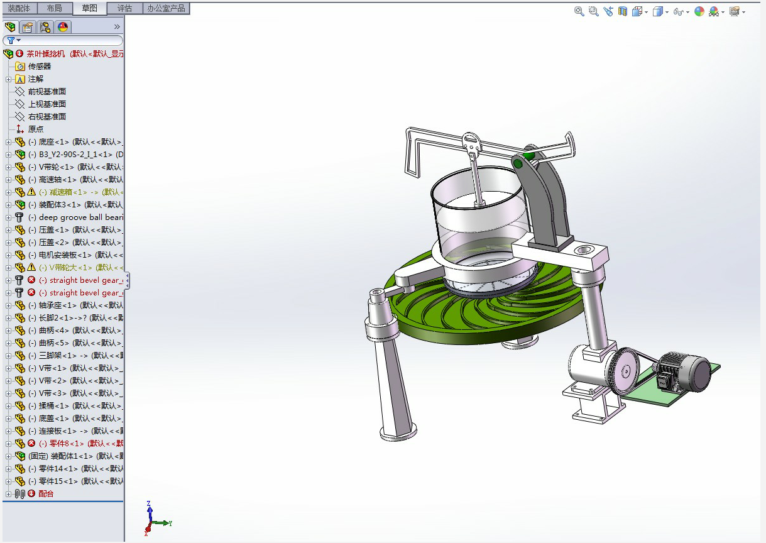Expand the 装配体3<1> sub-assembly
766x543 pixels.
tap(9, 205)
